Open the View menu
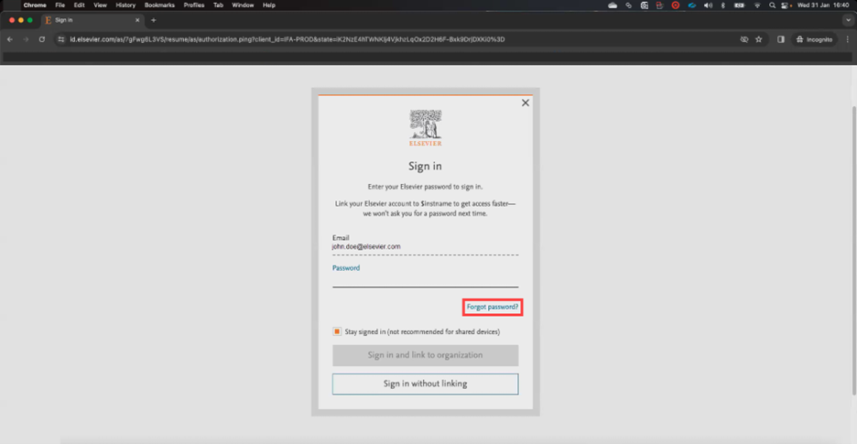The width and height of the screenshot is (857, 444). point(100,5)
